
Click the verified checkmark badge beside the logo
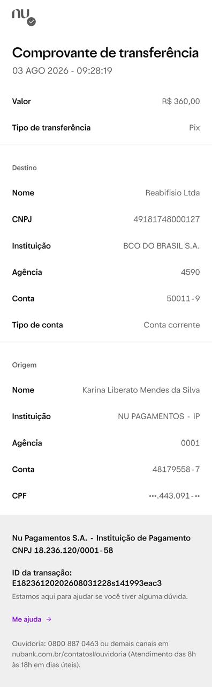[32, 21]
